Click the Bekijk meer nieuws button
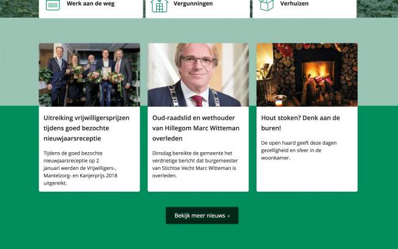The image size is (398, 249). (x=202, y=215)
